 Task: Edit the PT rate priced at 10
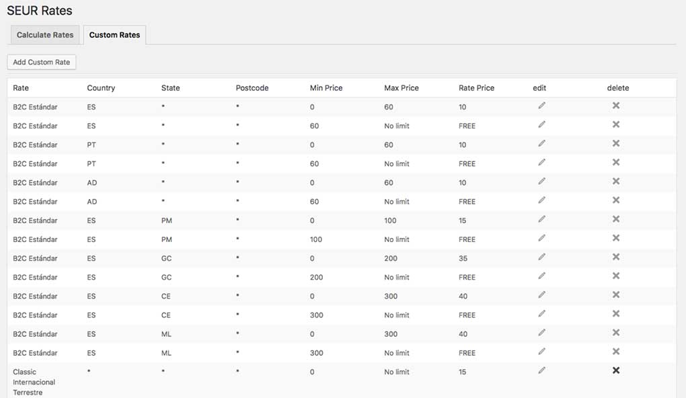(541, 143)
